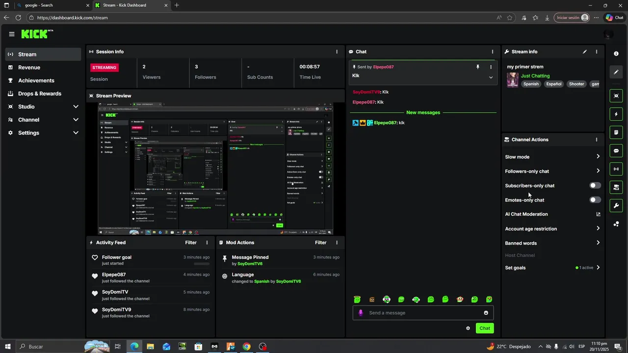The width and height of the screenshot is (628, 353).
Task: Open Slow mode options arrow
Action: click(x=598, y=157)
